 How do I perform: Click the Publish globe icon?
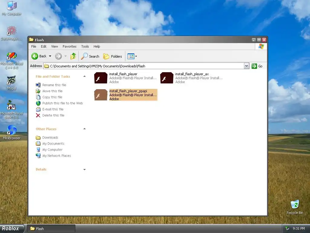[38, 103]
